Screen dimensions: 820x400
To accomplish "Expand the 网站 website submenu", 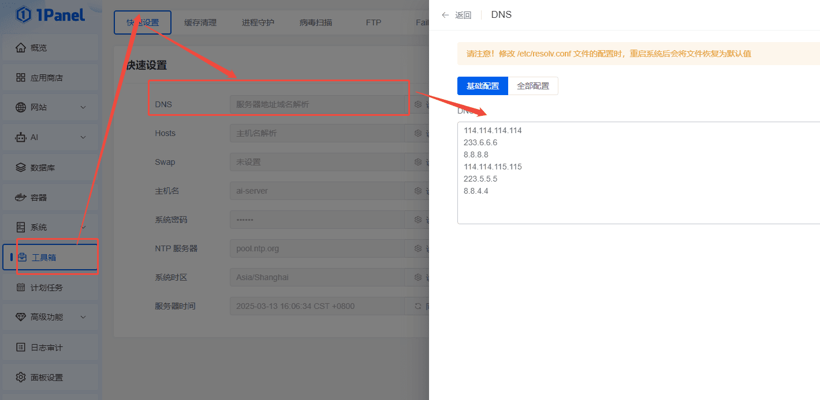I will 83,108.
